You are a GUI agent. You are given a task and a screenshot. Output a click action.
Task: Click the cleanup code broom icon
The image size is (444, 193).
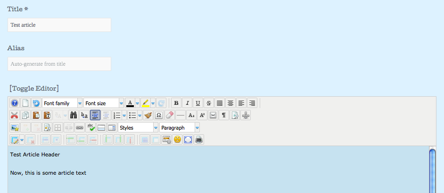click(x=148, y=115)
